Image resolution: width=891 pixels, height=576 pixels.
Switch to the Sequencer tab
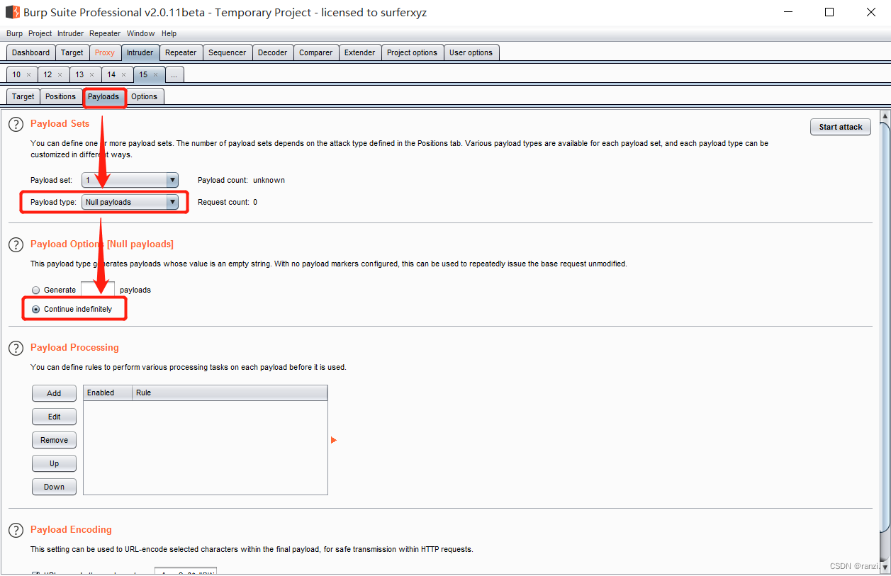point(228,52)
